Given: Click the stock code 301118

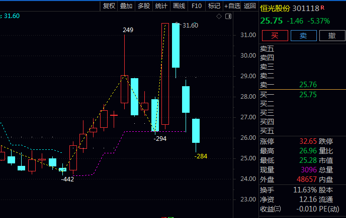Looking at the screenshot, I should [x=306, y=9].
